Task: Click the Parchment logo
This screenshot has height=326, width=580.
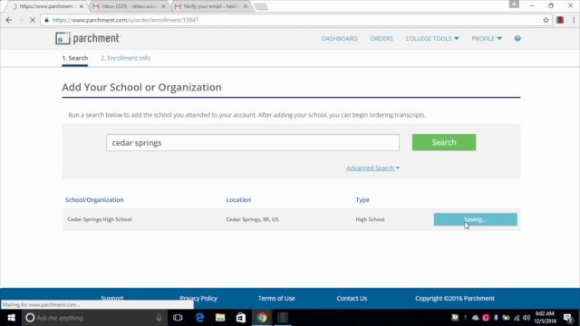Action: click(88, 38)
